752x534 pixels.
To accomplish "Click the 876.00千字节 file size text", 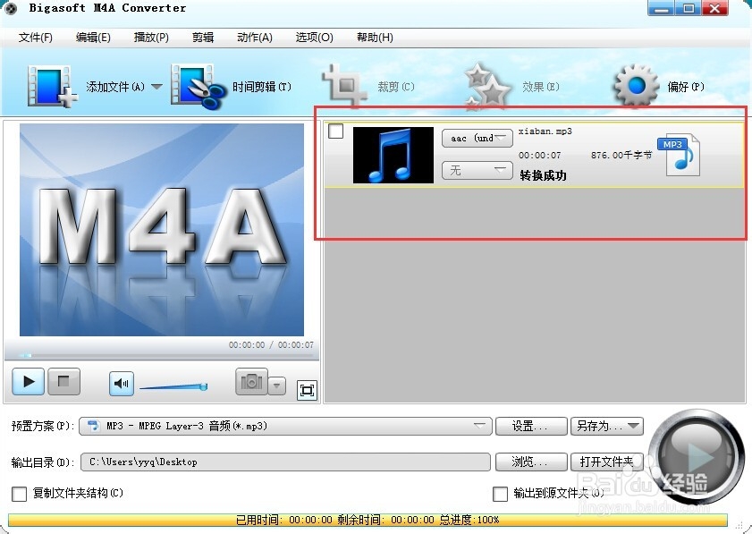I will click(x=621, y=155).
